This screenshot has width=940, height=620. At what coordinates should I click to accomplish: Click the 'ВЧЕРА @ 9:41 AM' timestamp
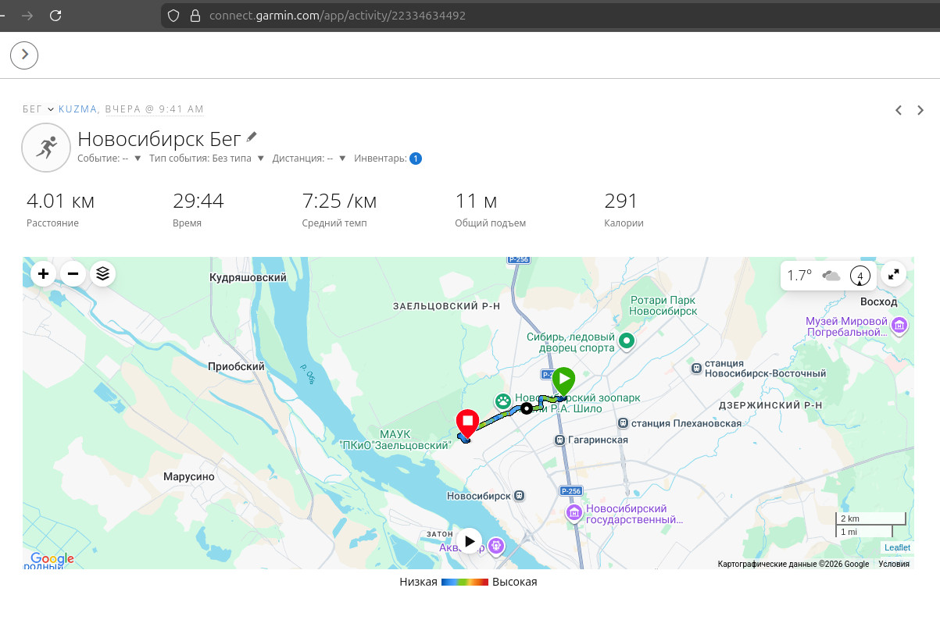click(x=155, y=109)
